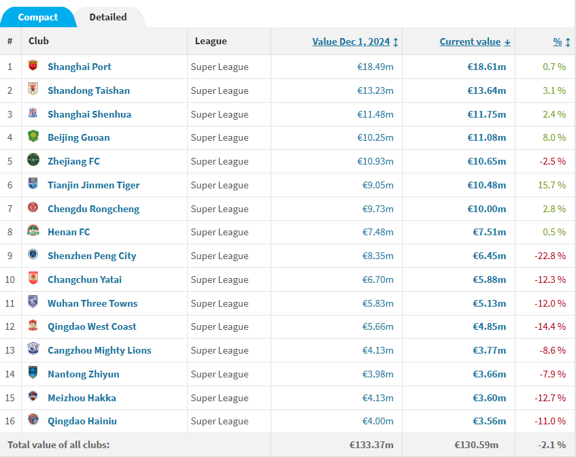576x457 pixels.
Task: Open the Cangzhou Mighty Lions link
Action: point(99,350)
